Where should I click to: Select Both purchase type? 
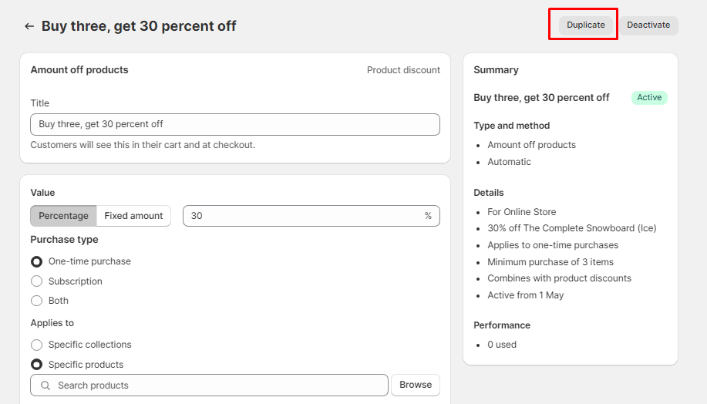tap(36, 301)
